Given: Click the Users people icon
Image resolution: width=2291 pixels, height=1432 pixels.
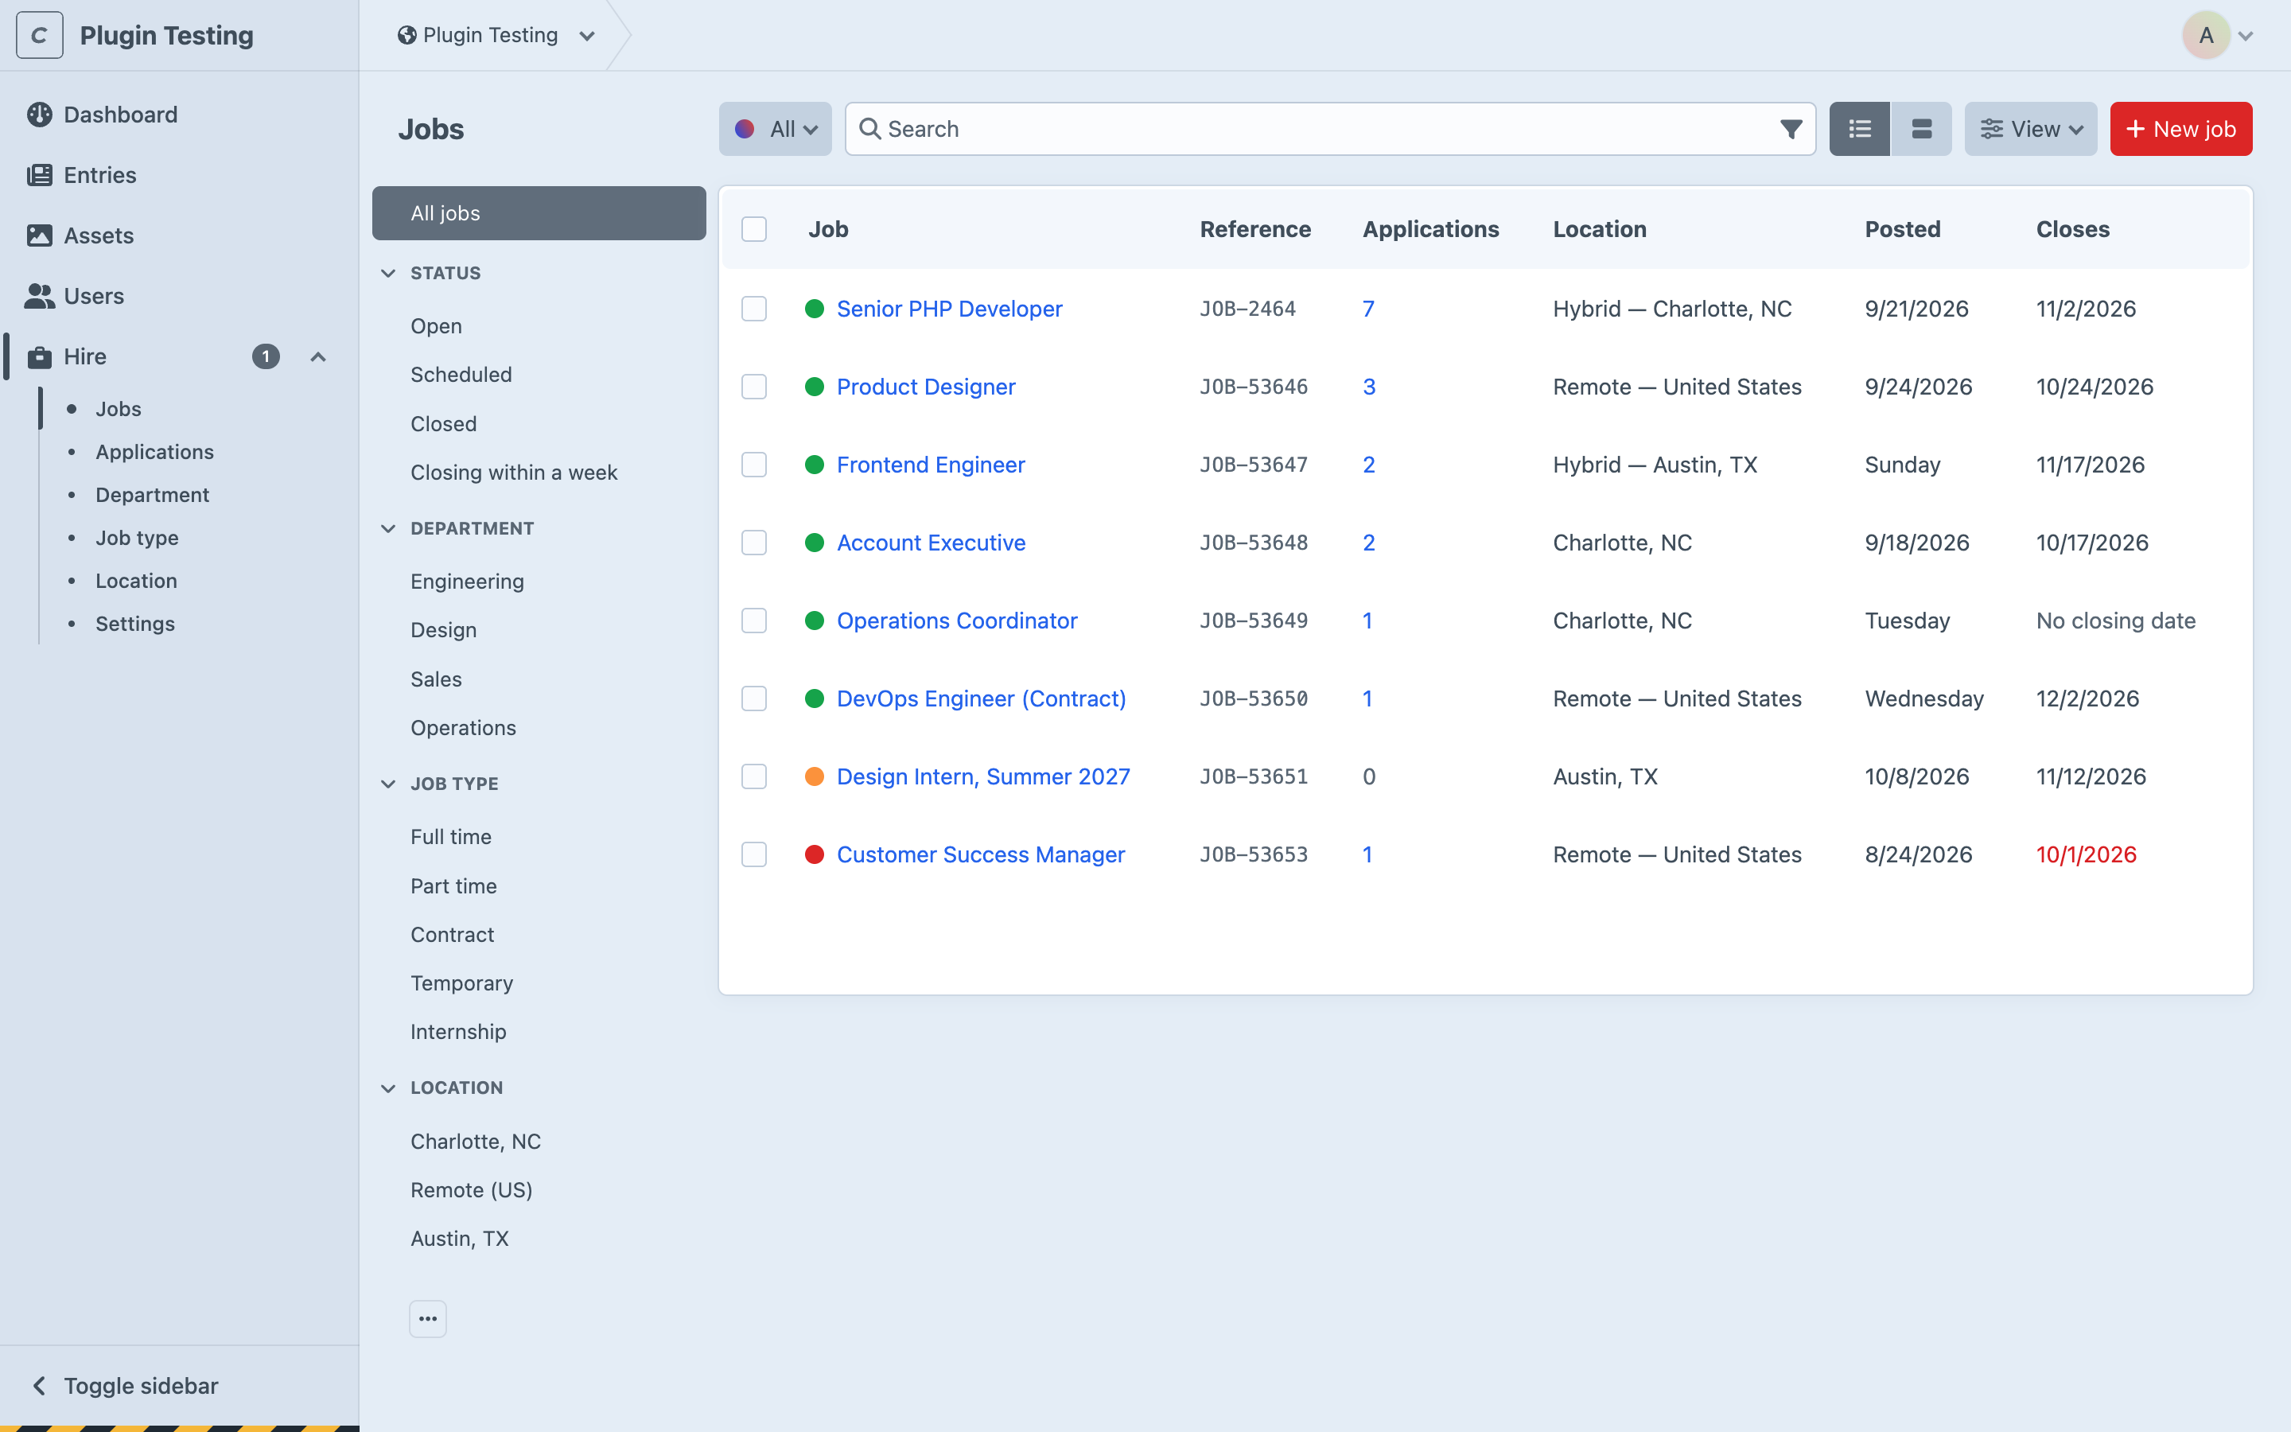Looking at the screenshot, I should tap(40, 297).
